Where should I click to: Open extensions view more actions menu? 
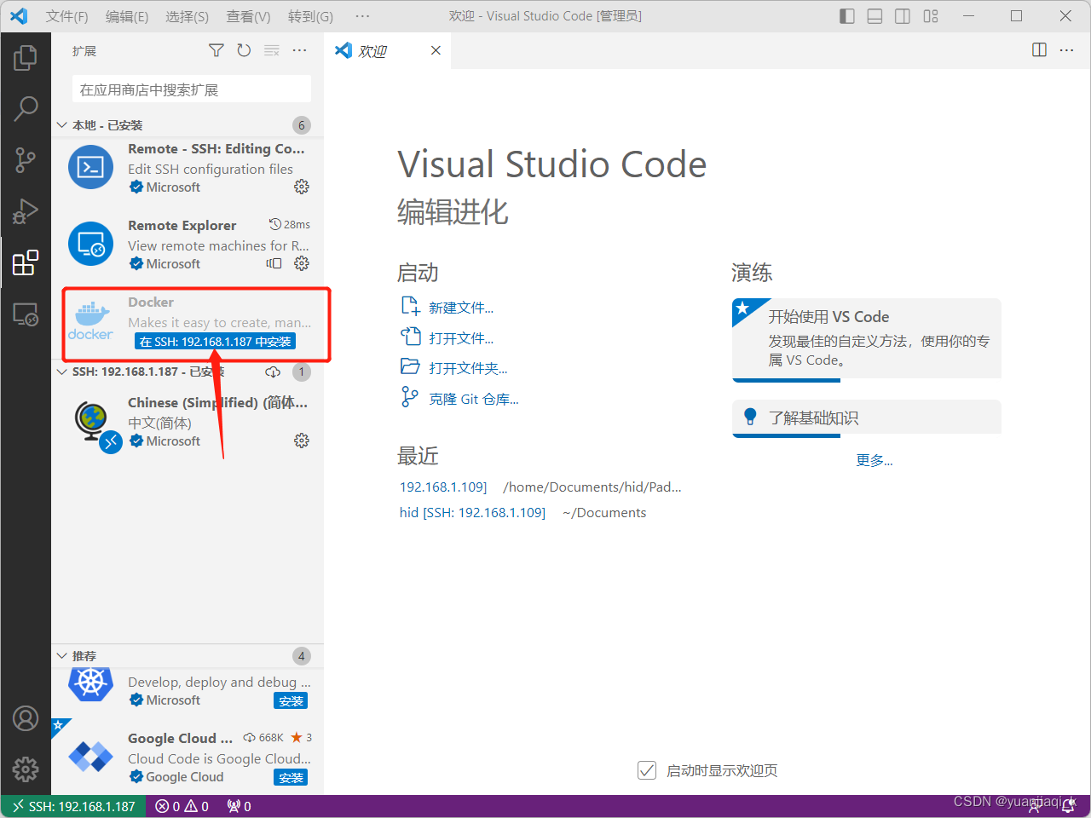299,51
